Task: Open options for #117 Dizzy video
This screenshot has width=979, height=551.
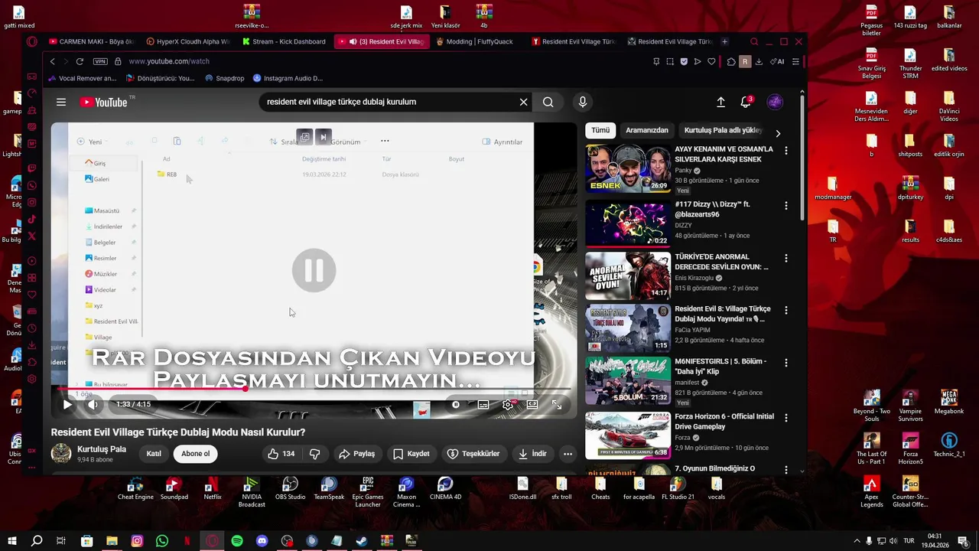Action: [x=785, y=206]
